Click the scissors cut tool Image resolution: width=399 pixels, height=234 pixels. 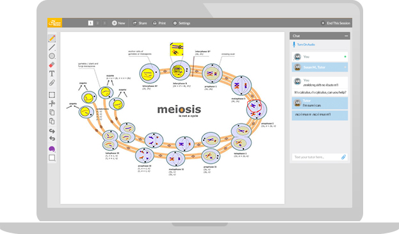tap(52, 104)
